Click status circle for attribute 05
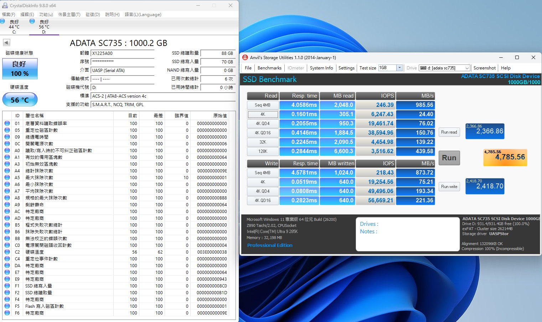This screenshot has width=542, height=322. 7,130
